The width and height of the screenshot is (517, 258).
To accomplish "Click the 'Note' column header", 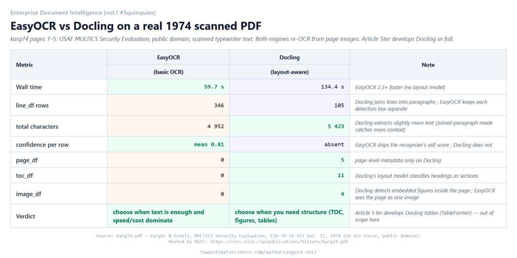I will click(428, 65).
